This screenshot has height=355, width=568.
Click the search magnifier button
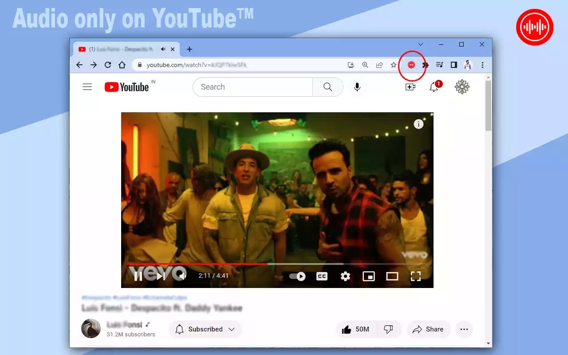pos(328,87)
